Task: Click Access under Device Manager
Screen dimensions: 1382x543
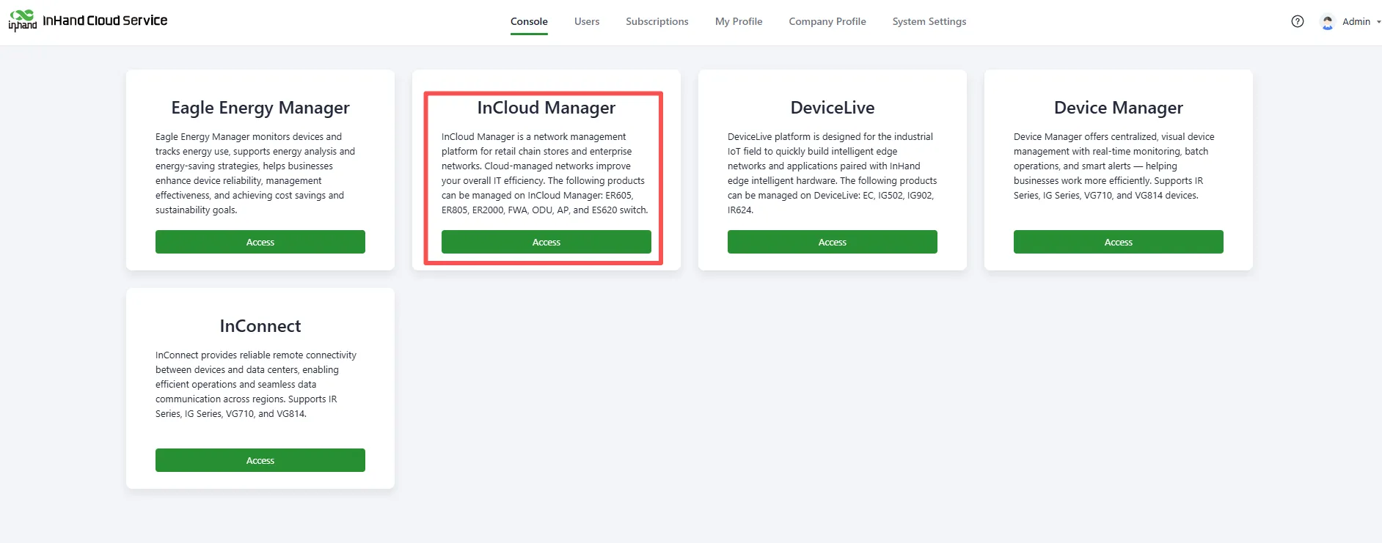Action: (x=1119, y=242)
